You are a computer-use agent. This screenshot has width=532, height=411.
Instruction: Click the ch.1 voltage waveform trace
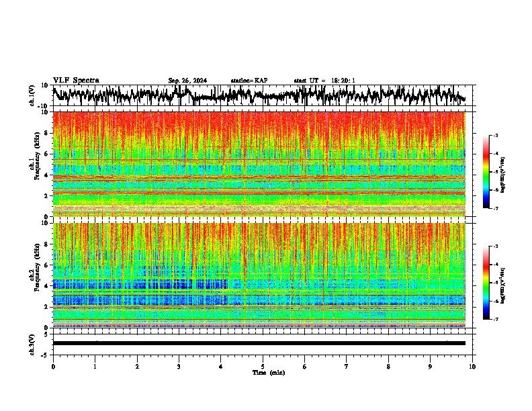259,95
